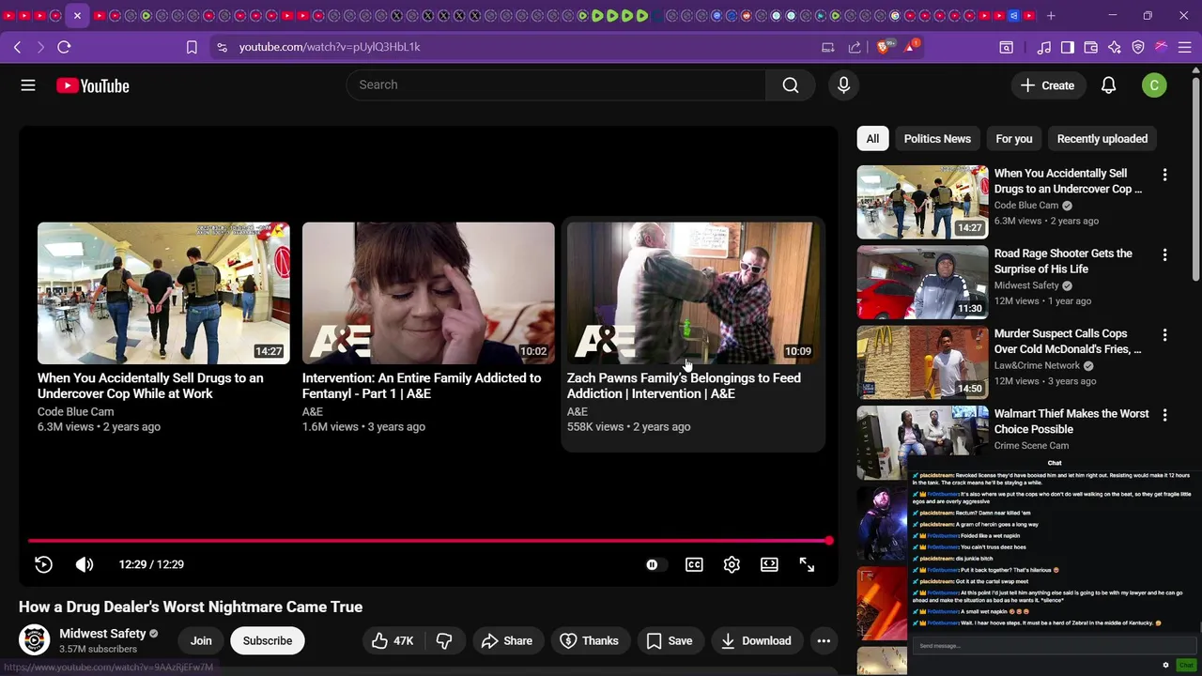
Task: Select the For you filter chip
Action: tap(1014, 139)
